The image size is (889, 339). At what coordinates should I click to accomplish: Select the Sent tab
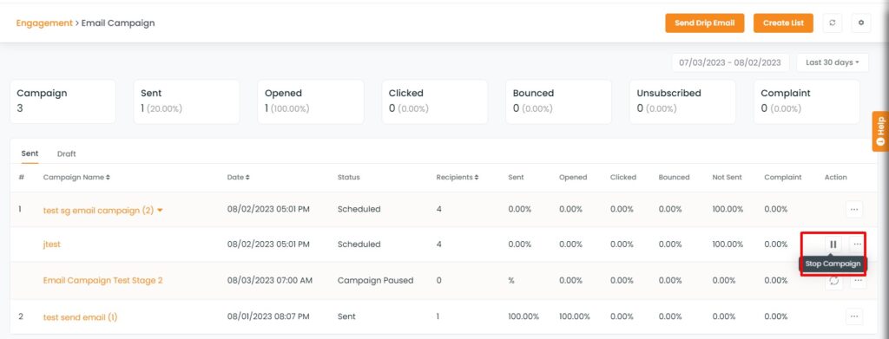click(x=30, y=154)
